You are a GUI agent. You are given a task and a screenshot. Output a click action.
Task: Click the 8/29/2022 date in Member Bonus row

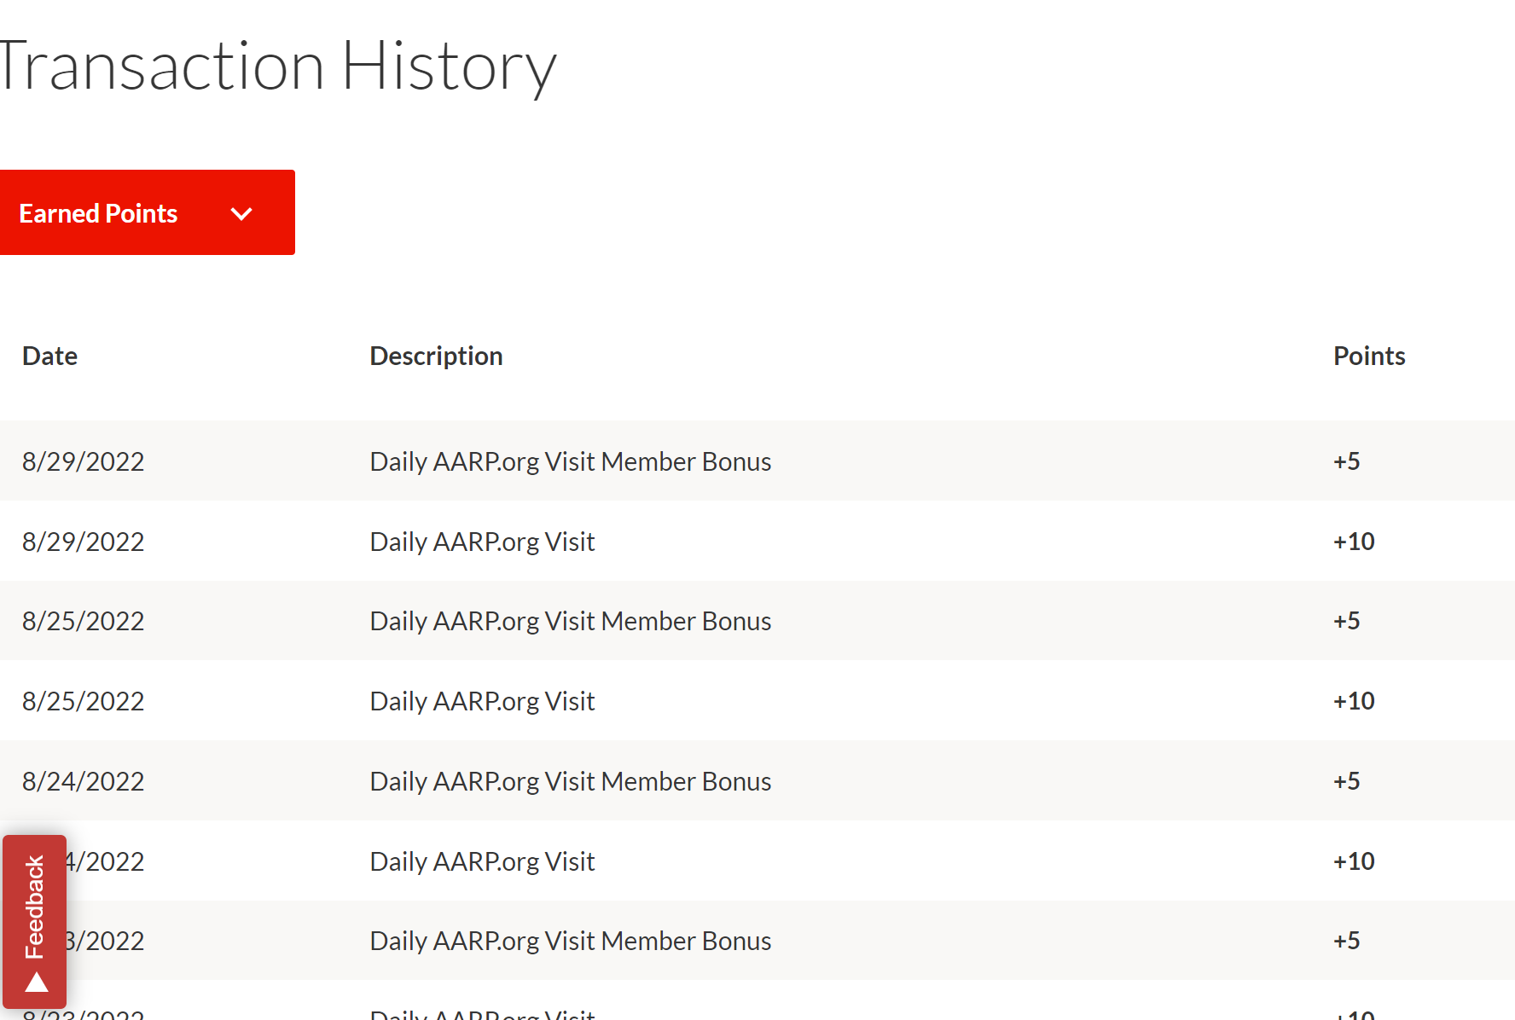pyautogui.click(x=83, y=461)
